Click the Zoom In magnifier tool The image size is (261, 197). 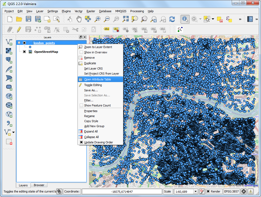(x=98, y=19)
